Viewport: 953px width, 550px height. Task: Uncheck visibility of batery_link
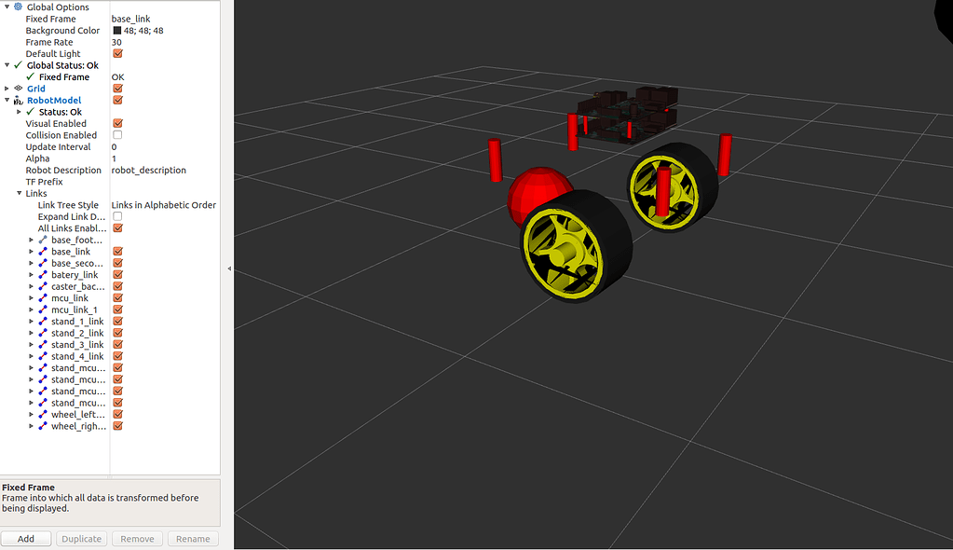116,274
